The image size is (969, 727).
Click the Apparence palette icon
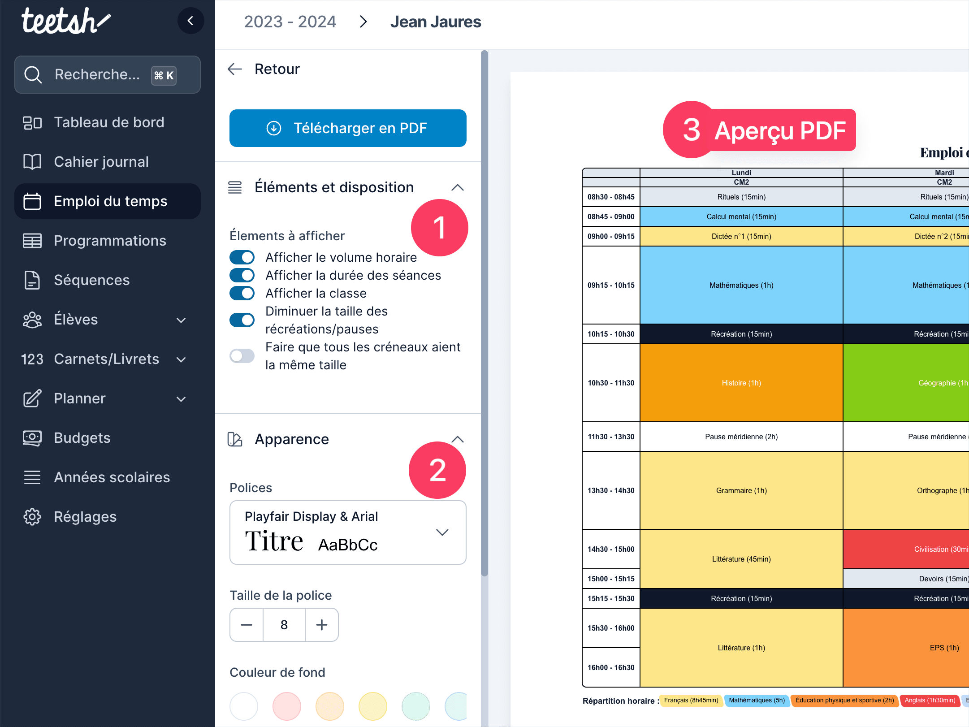coord(235,439)
